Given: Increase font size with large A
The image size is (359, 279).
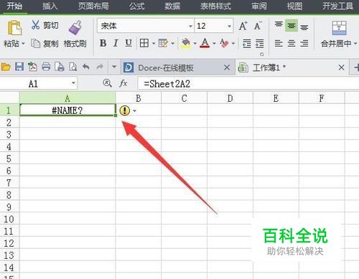Looking at the screenshot, I should pyautogui.click(x=243, y=26).
